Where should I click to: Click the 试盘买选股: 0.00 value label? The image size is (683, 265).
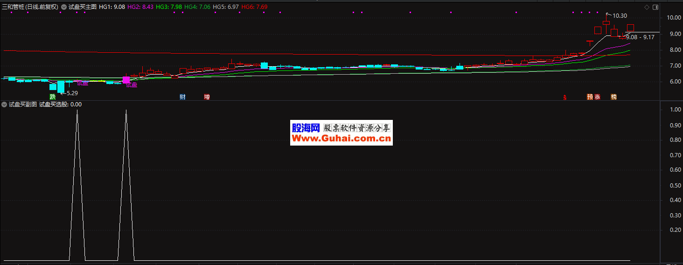point(60,105)
